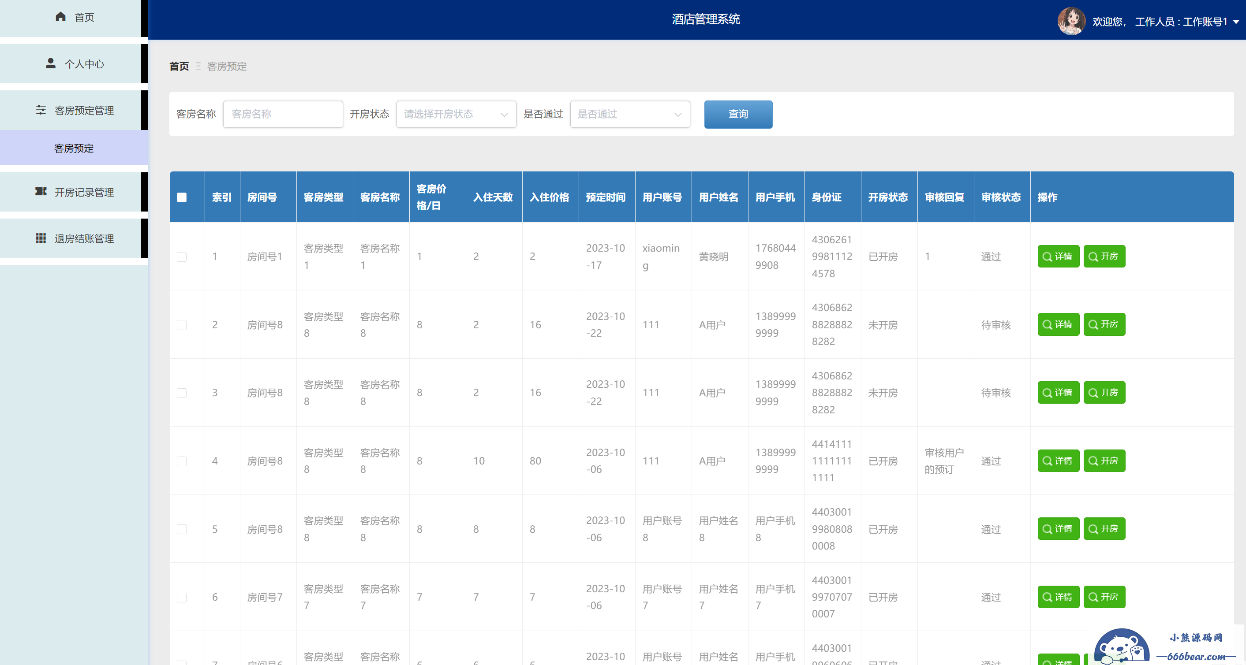Viewport: 1246px width, 665px height.
Task: Open 详情 for row 5 用户账号8
Action: coord(1058,529)
